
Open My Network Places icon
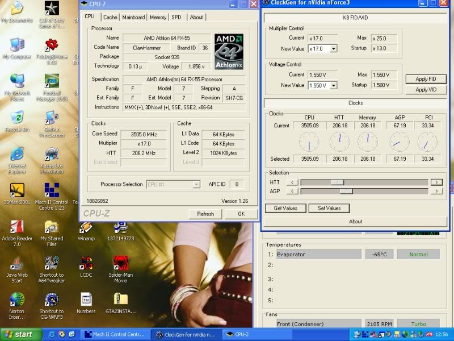17,88
